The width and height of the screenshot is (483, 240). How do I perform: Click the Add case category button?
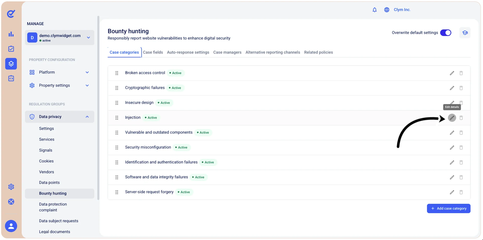[x=448, y=208]
